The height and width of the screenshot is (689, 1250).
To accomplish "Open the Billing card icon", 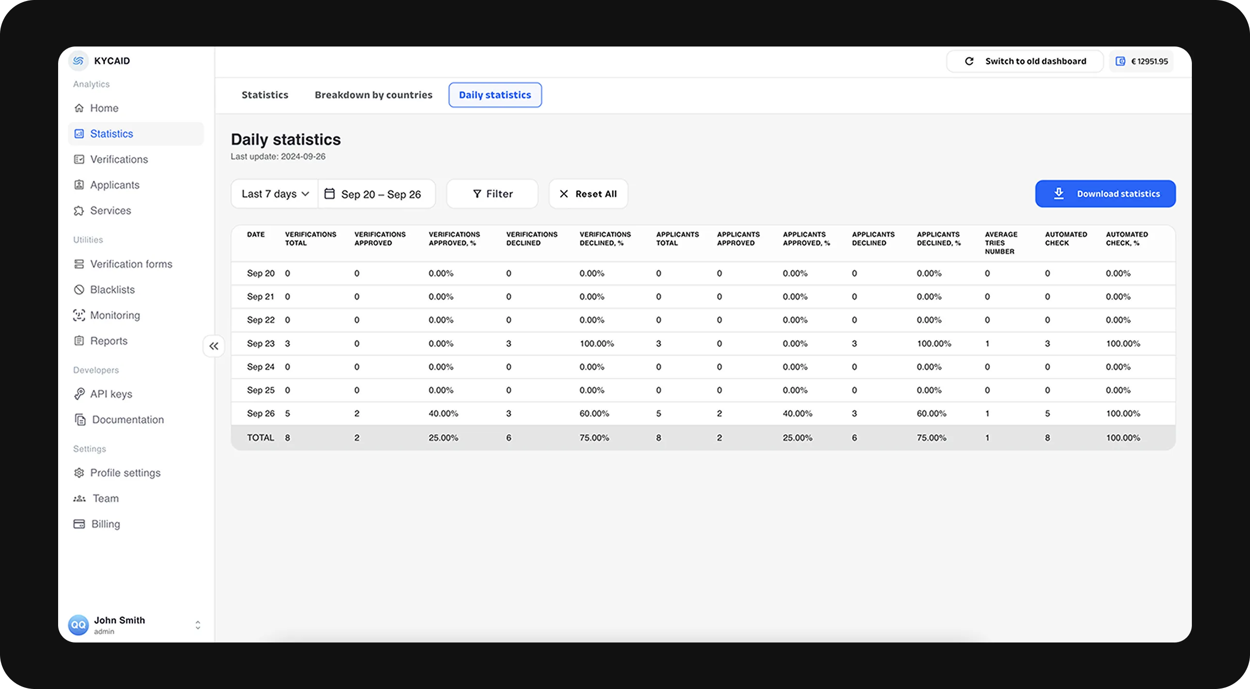I will (79, 524).
